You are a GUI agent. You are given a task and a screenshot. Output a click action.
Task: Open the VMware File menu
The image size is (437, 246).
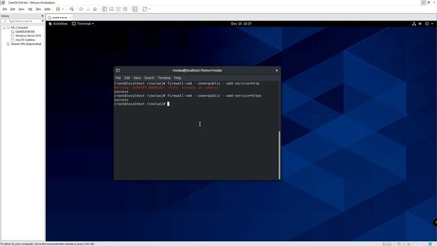(x=5, y=9)
